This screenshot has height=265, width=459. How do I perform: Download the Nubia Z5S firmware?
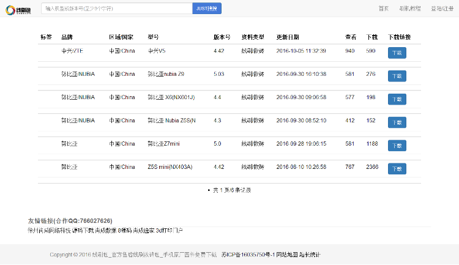397,122
